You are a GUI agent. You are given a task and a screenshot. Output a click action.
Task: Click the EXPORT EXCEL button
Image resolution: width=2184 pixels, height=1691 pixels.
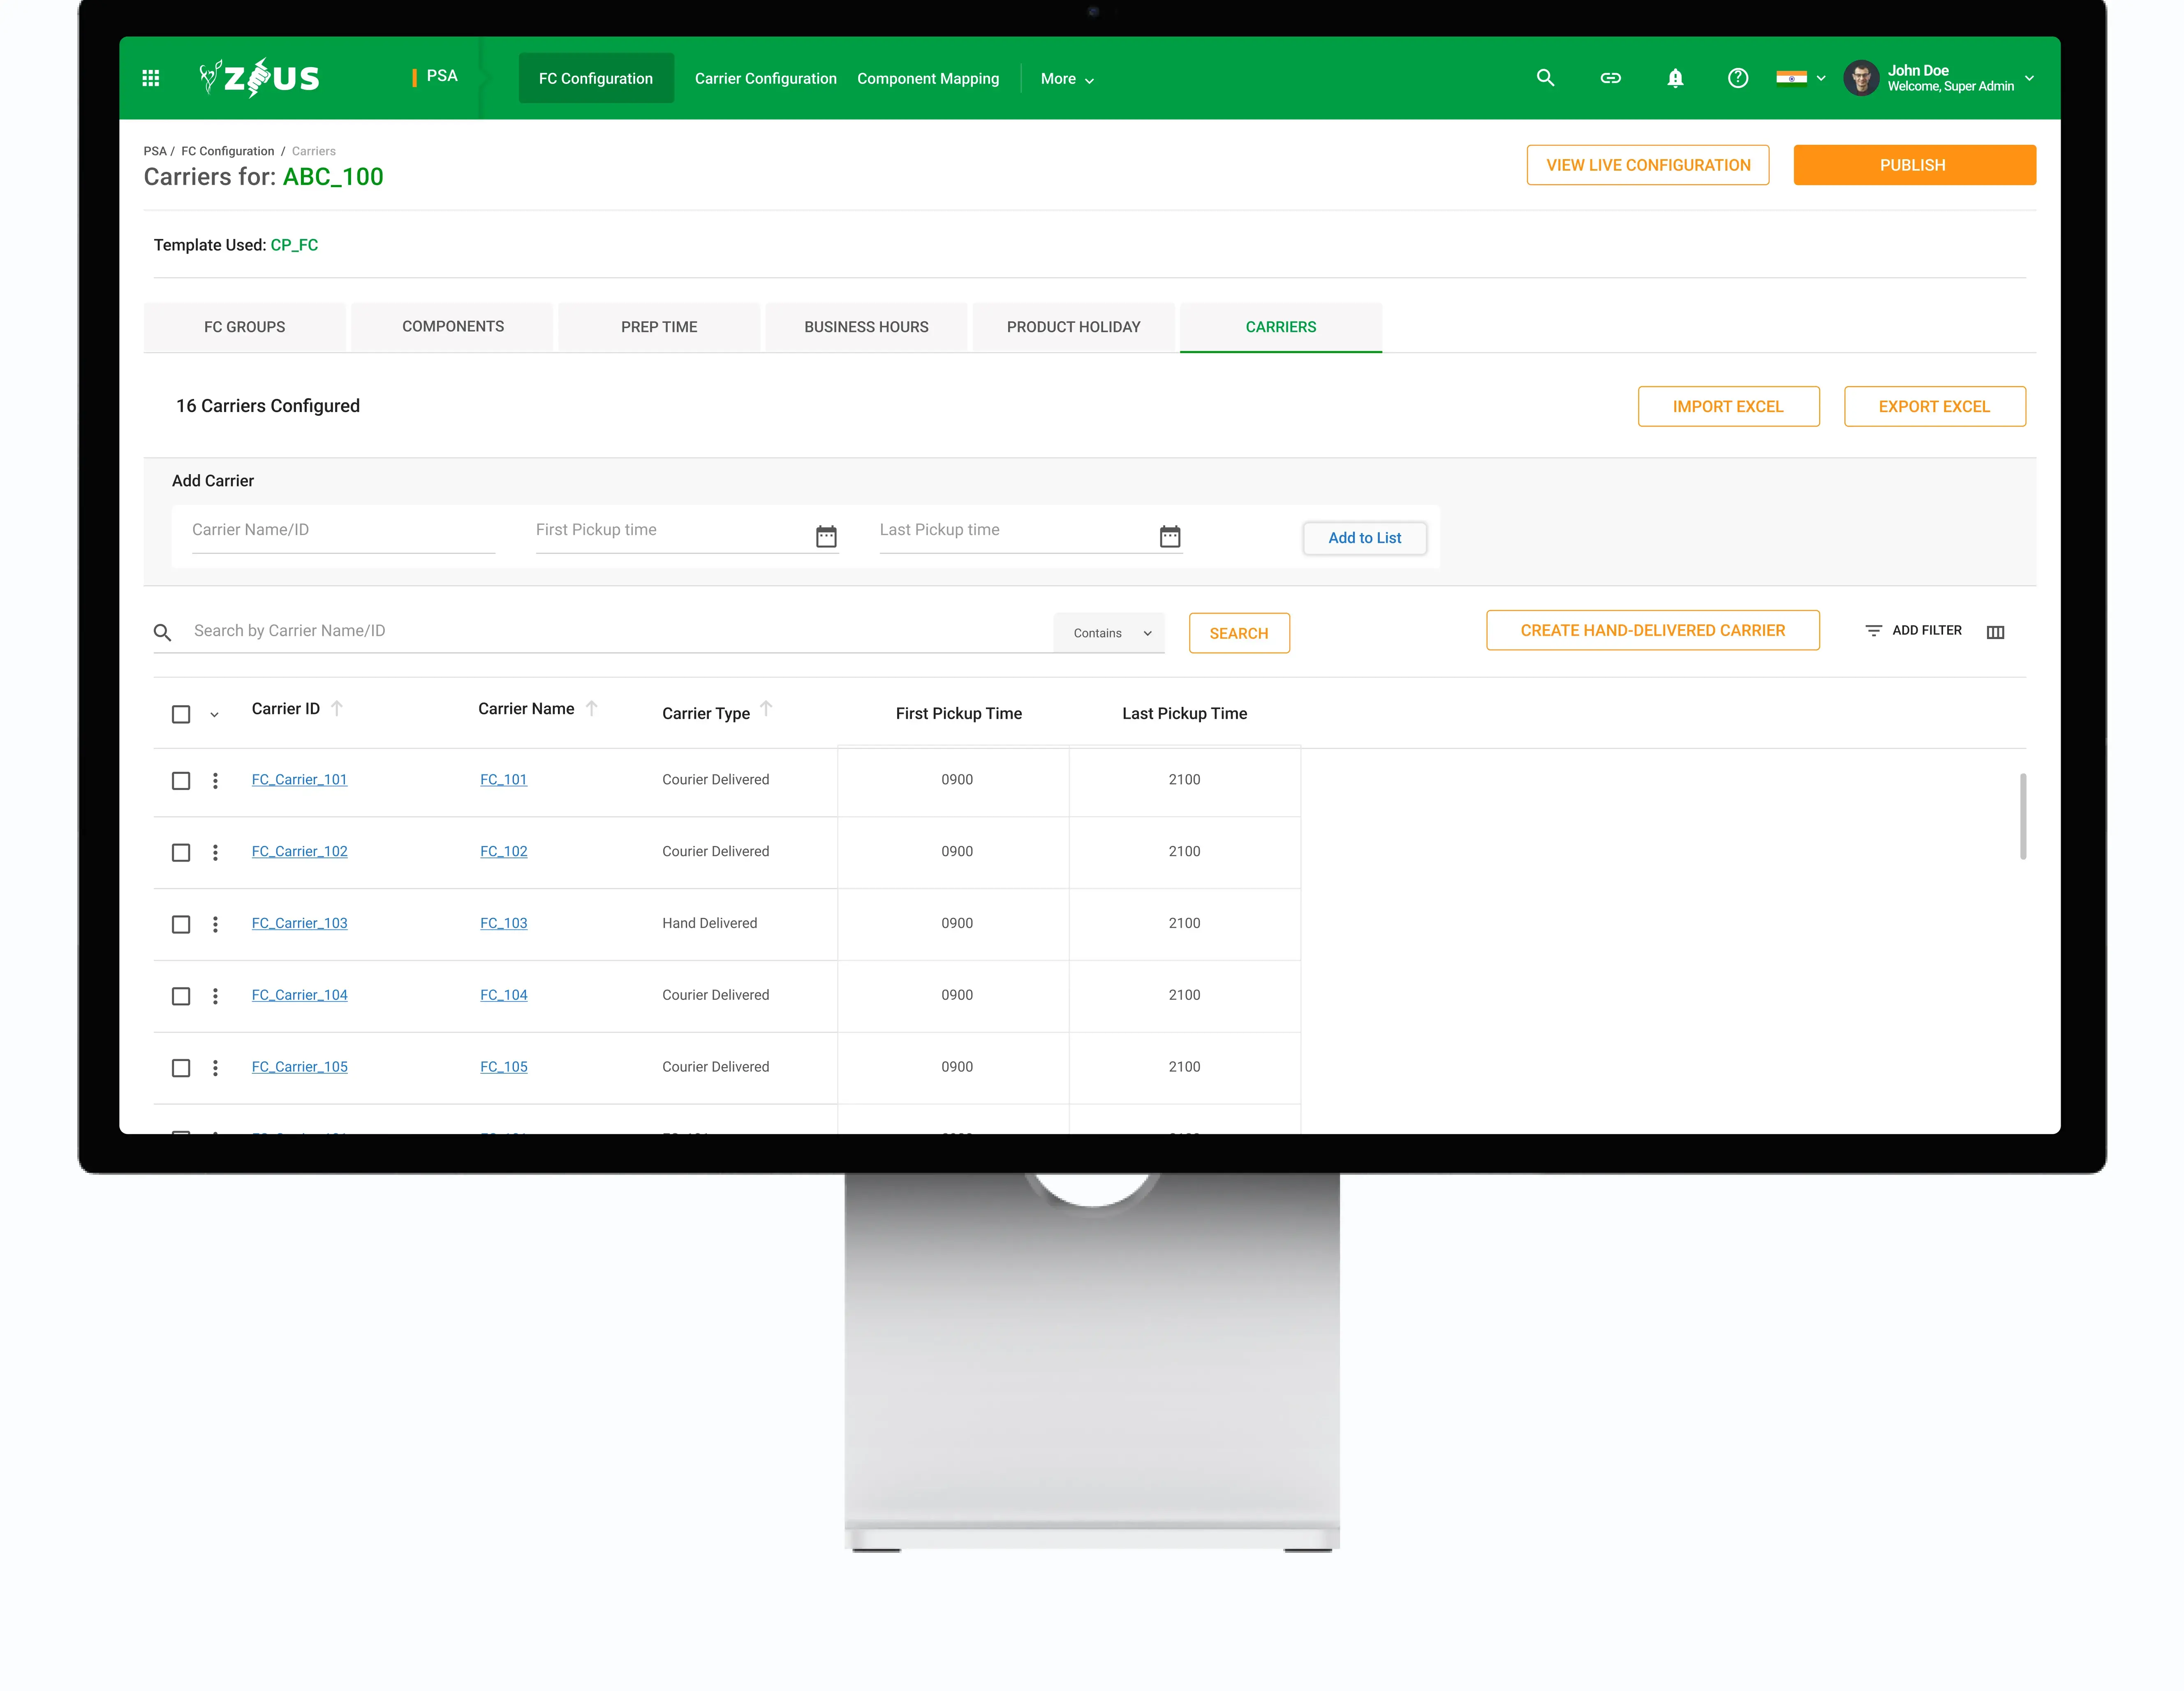click(x=1934, y=406)
